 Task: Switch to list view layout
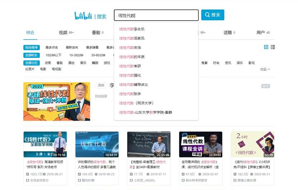(273, 47)
